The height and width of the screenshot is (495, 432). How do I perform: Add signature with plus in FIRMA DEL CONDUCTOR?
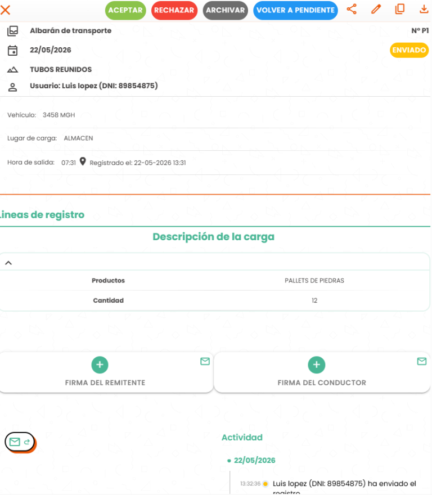pos(317,364)
